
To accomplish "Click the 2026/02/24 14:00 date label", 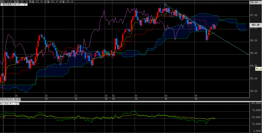I will [10, 99].
